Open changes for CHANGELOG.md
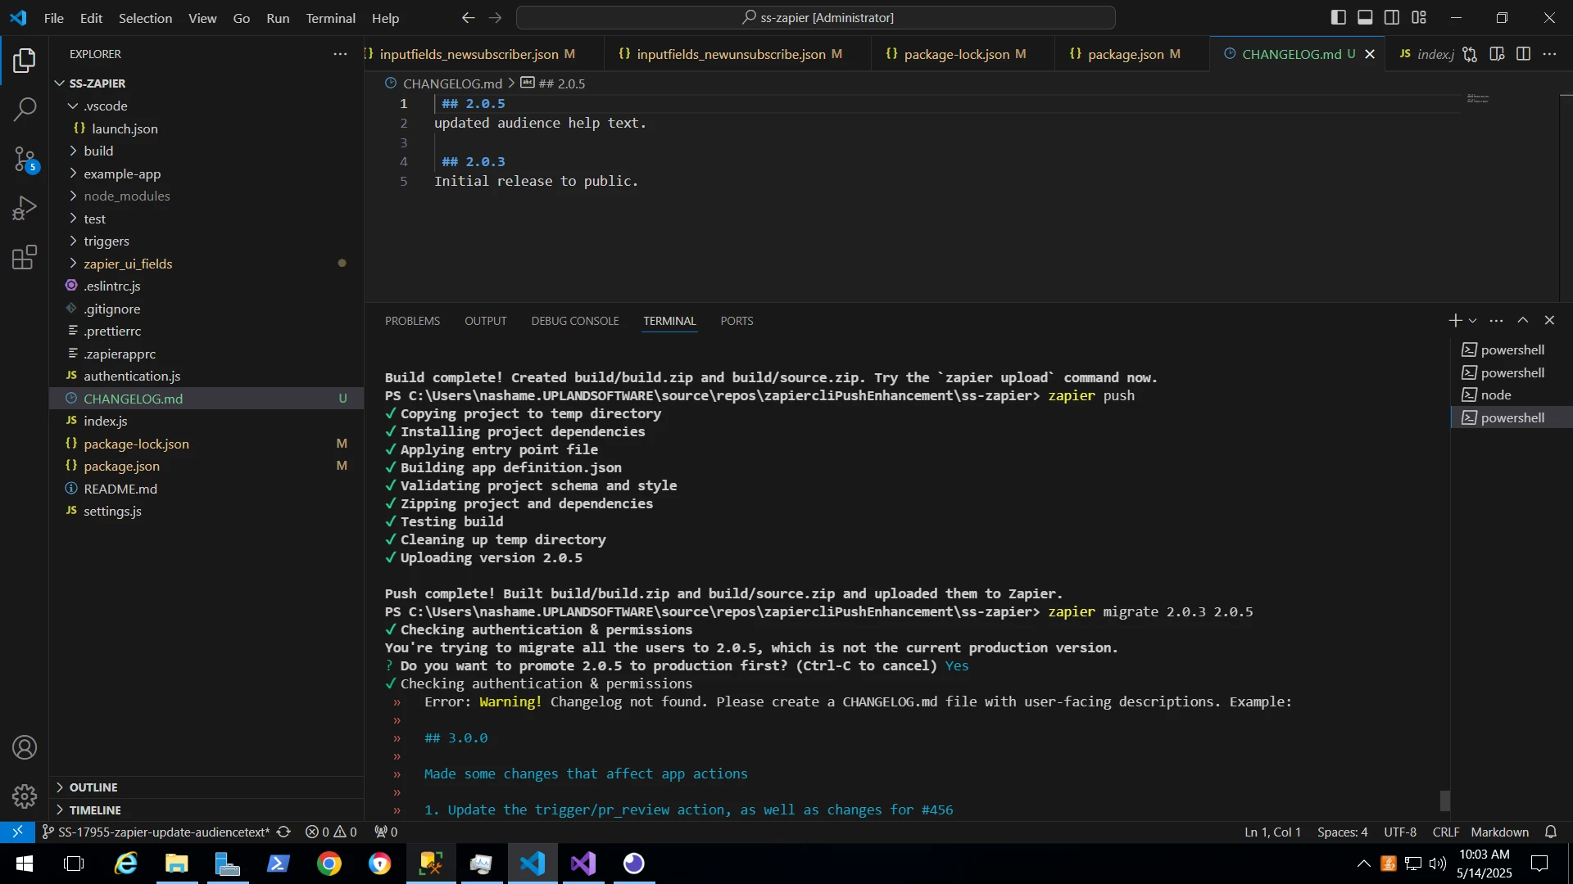The width and height of the screenshot is (1573, 884). click(x=1471, y=54)
